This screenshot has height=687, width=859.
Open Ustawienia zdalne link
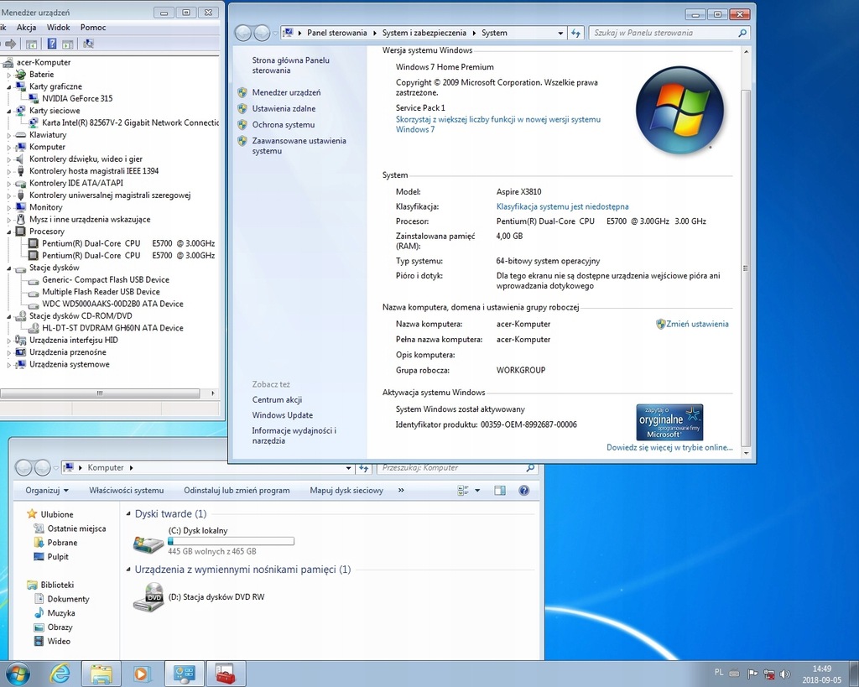(284, 108)
